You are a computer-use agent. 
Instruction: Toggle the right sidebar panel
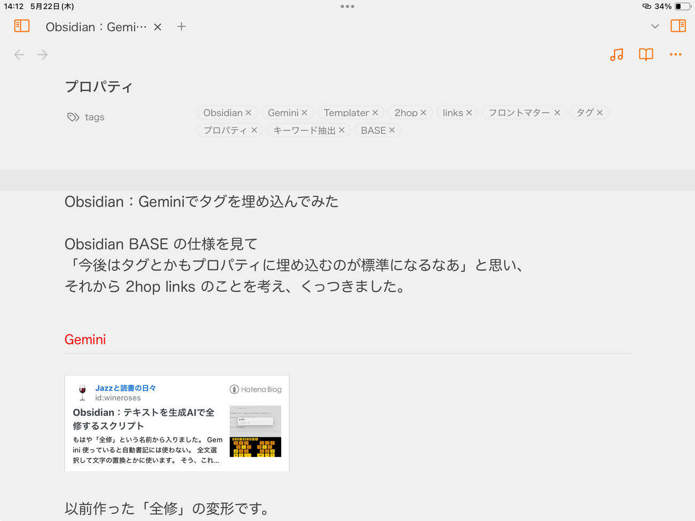pos(678,26)
